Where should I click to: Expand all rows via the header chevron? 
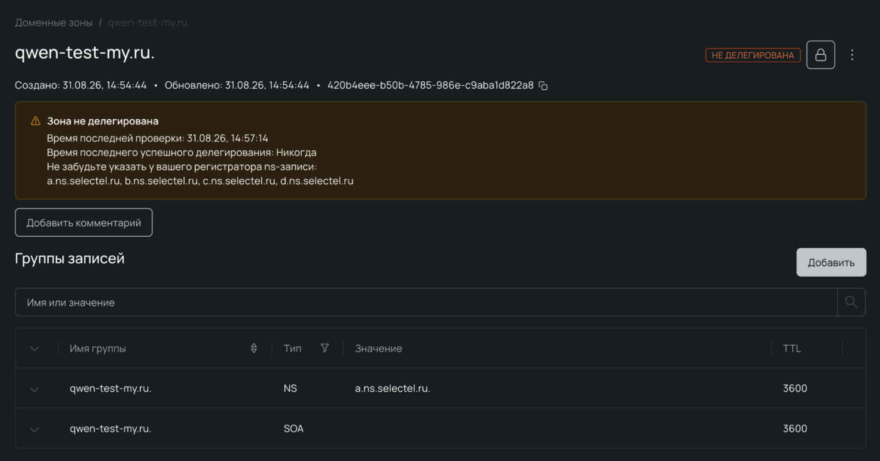click(35, 349)
